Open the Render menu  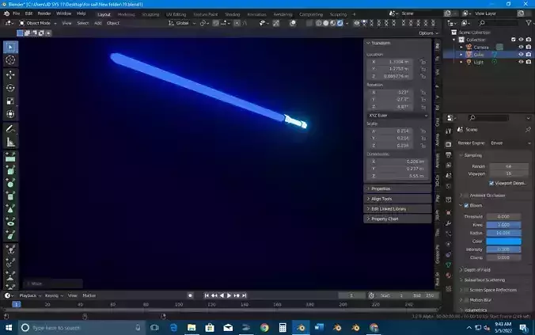[44, 13]
